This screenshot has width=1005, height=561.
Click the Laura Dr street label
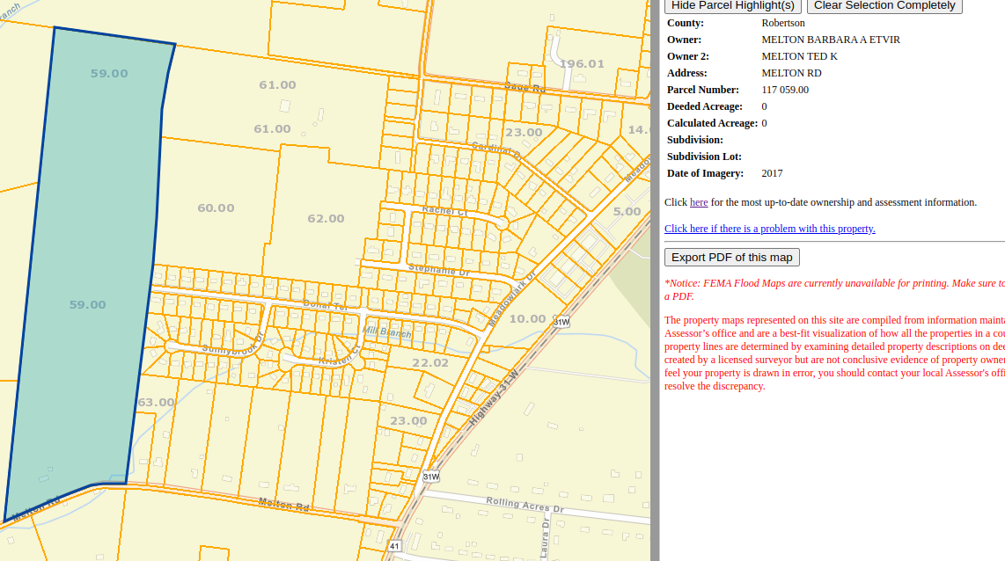point(545,539)
